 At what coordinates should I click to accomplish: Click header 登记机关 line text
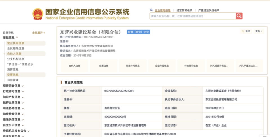click(x=88, y=51)
